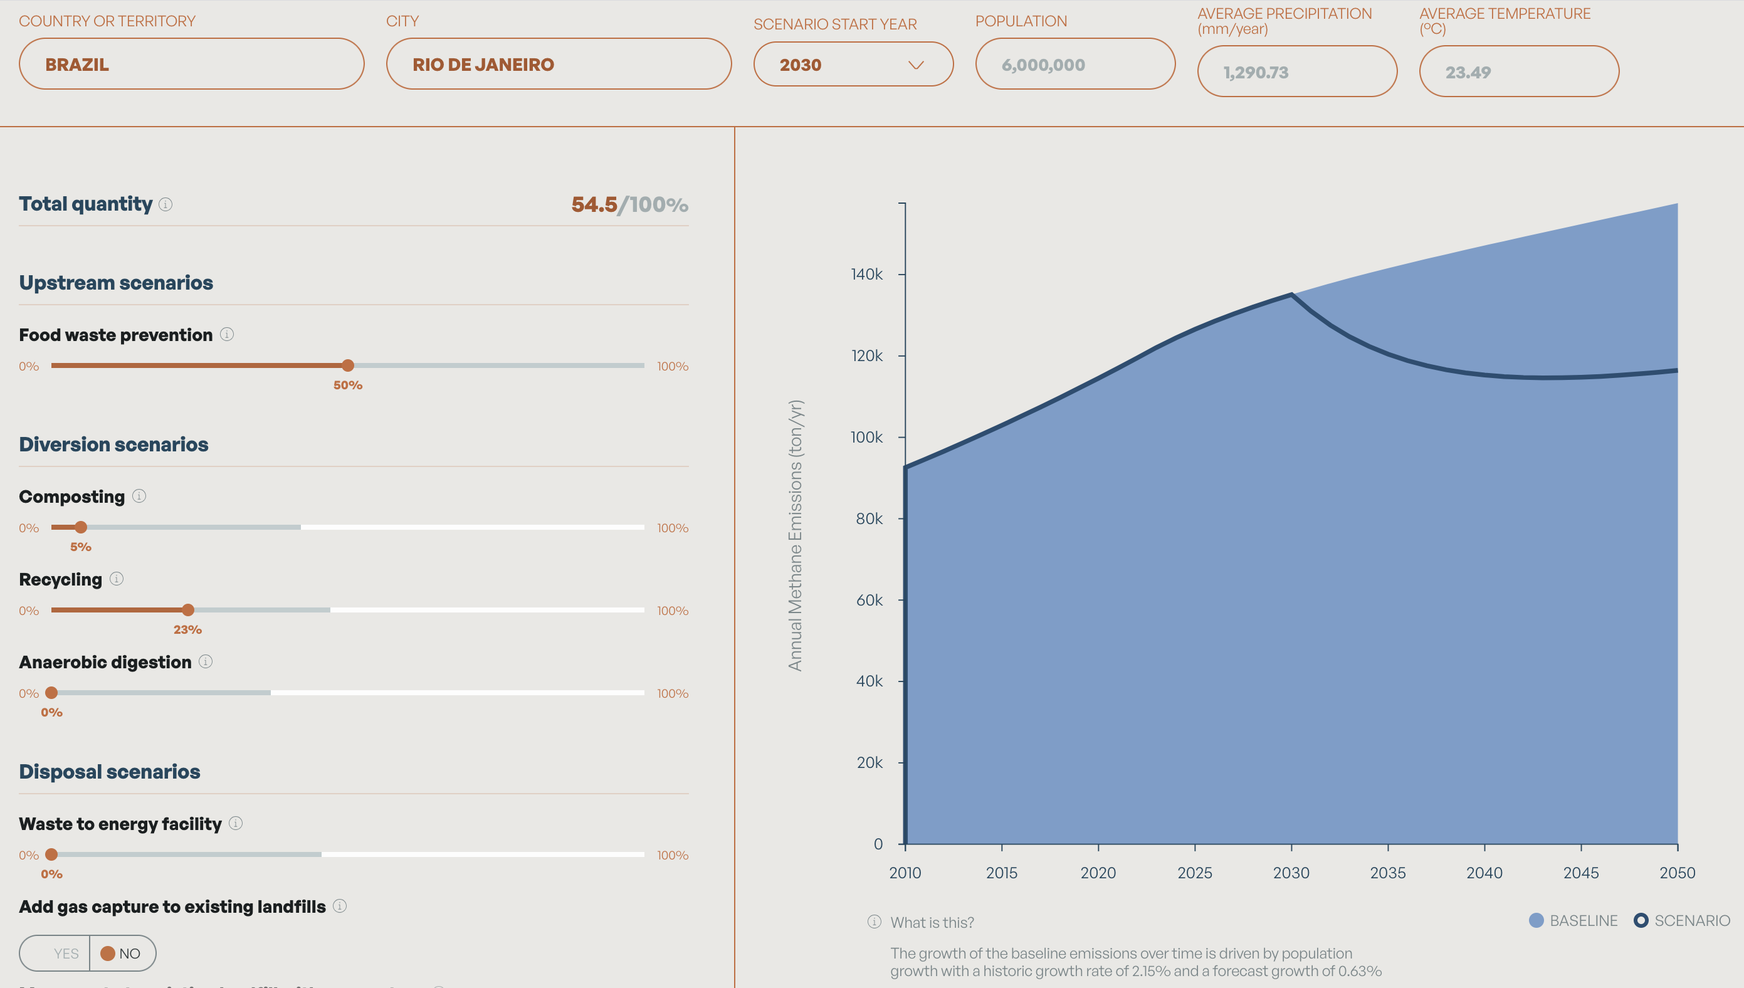This screenshot has height=988, width=1744.
Task: Show info about Recycling
Action: pos(117,579)
